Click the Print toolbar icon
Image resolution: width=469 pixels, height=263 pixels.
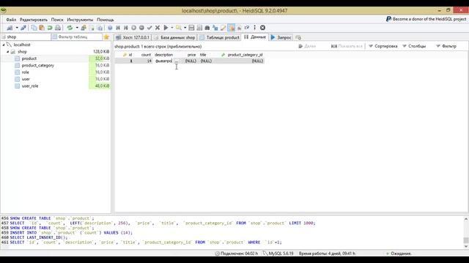(x=58, y=28)
